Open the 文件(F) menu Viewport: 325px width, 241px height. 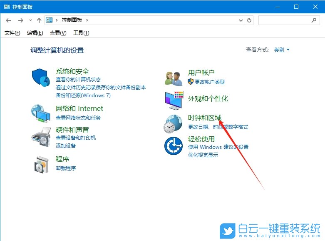[12, 33]
